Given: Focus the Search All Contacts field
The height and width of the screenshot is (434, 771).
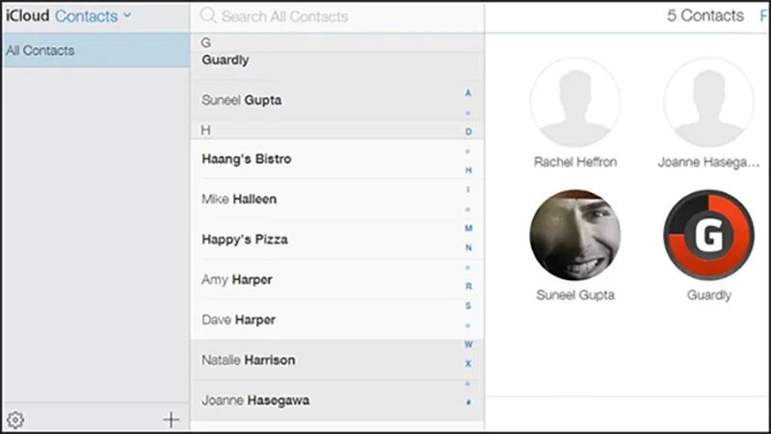Looking at the screenshot, I should (336, 16).
